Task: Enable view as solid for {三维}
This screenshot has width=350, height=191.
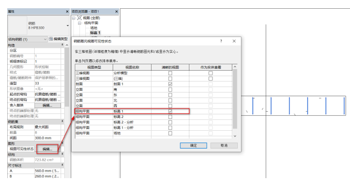Action: pyautogui.click(x=210, y=78)
